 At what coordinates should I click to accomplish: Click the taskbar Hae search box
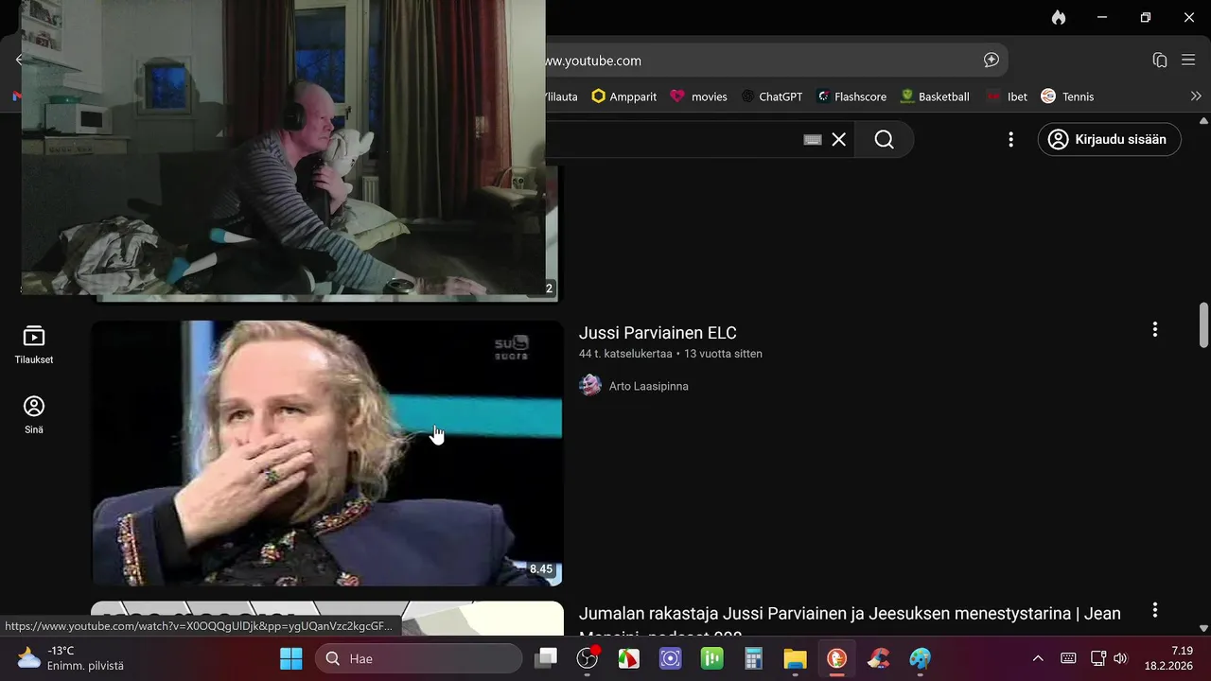click(418, 658)
